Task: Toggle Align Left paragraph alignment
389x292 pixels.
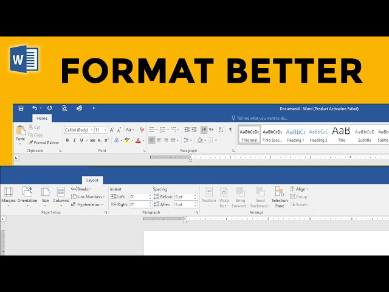Action: pyautogui.click(x=151, y=141)
